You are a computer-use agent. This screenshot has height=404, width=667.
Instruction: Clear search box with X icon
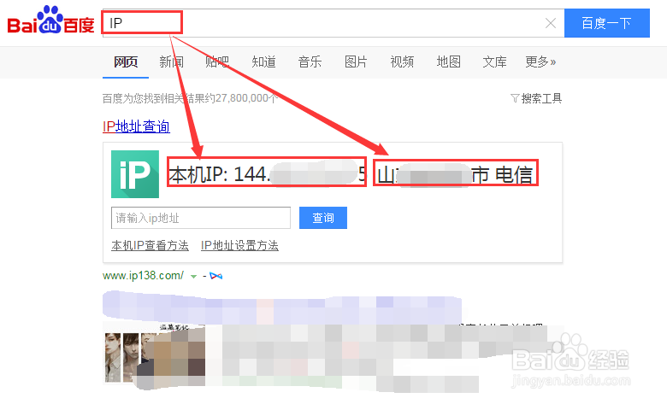[x=551, y=23]
